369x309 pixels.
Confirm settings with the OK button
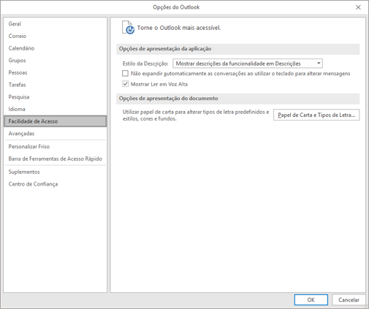click(311, 300)
